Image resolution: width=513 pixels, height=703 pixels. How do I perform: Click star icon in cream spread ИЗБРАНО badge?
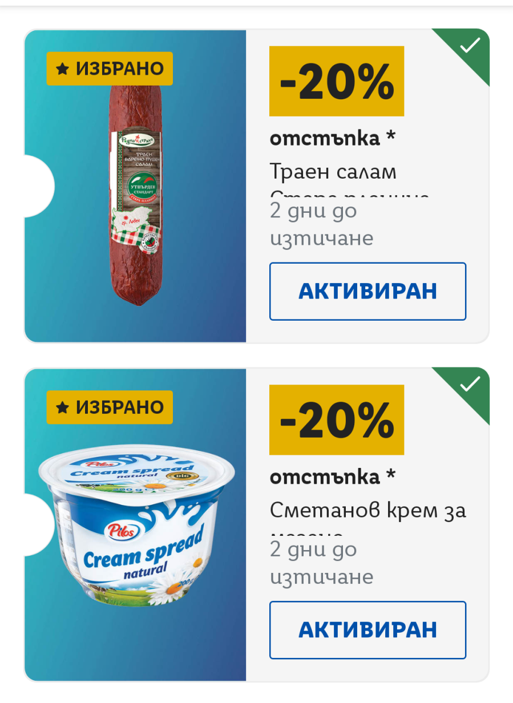point(63,407)
